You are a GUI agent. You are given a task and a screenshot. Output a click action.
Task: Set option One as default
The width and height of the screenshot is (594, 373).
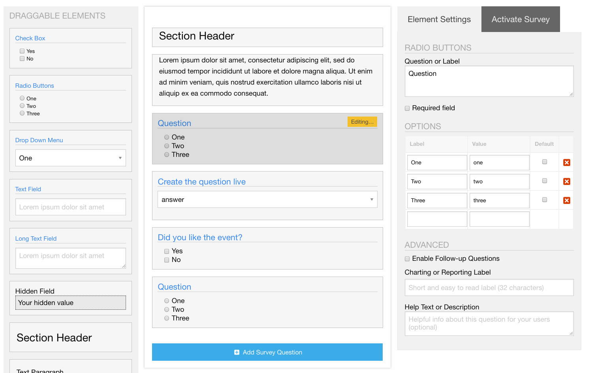(x=544, y=162)
